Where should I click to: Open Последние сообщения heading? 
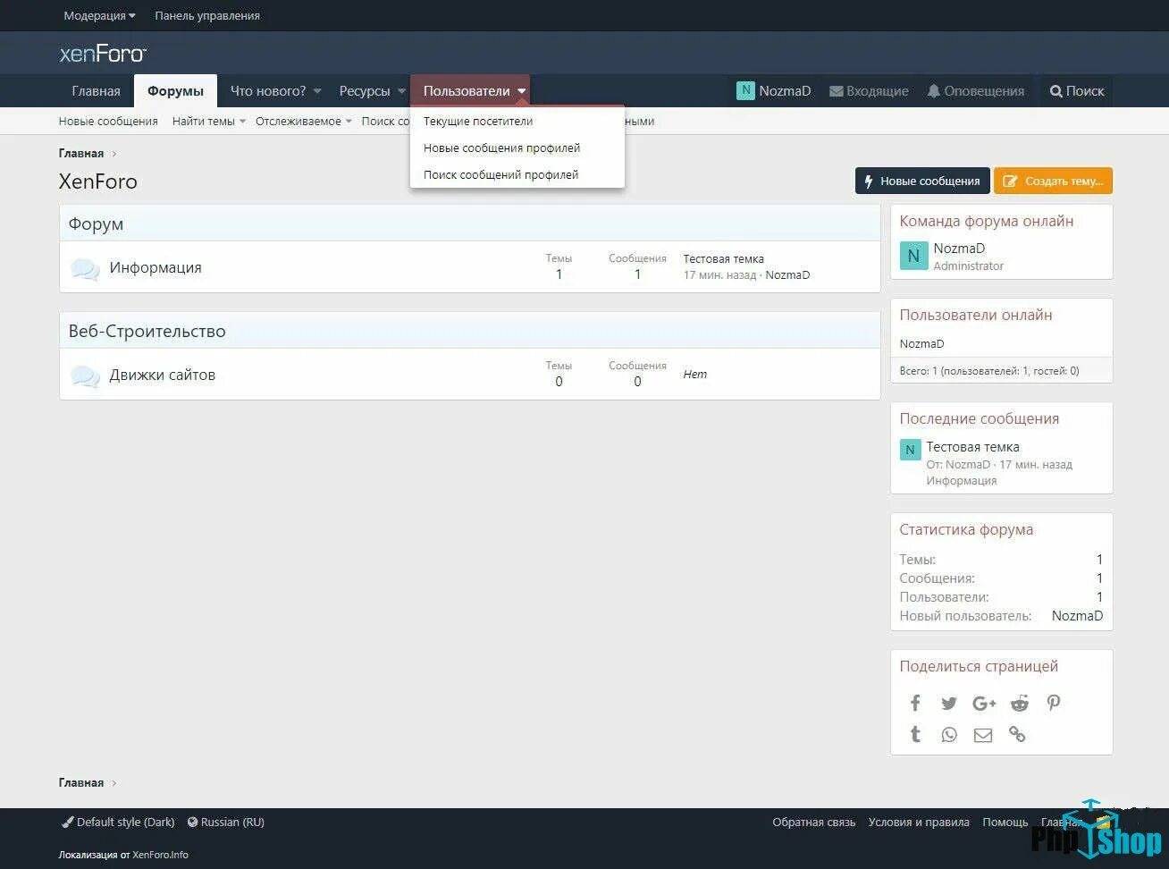pos(980,418)
